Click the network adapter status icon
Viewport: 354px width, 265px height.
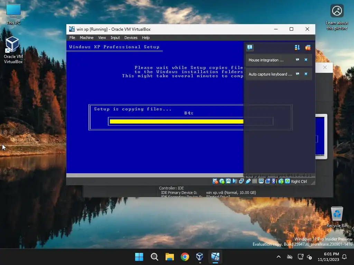pyautogui.click(x=241, y=181)
